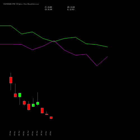Click the last red candle on the right
The height and width of the screenshot is (140, 140).
click(x=51, y=118)
